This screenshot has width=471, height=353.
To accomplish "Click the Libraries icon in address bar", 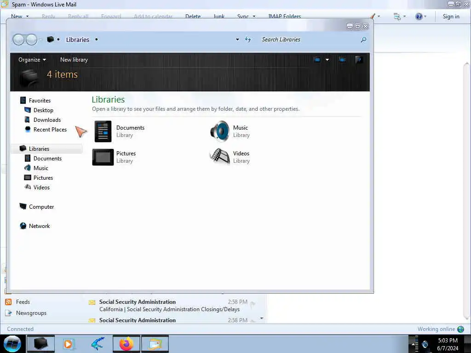I will coord(51,40).
